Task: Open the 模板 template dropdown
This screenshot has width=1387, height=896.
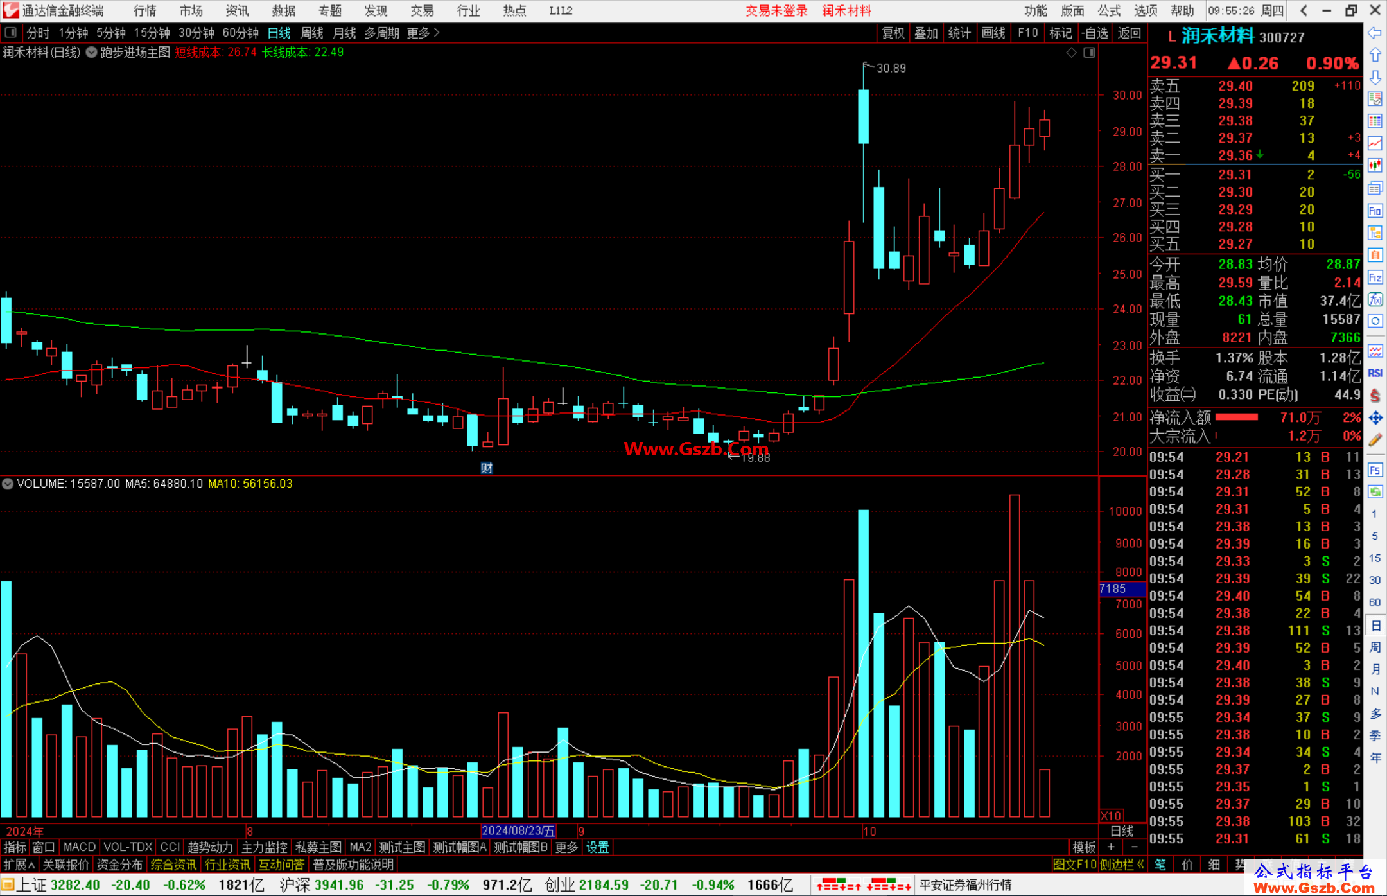Action: tap(1084, 847)
